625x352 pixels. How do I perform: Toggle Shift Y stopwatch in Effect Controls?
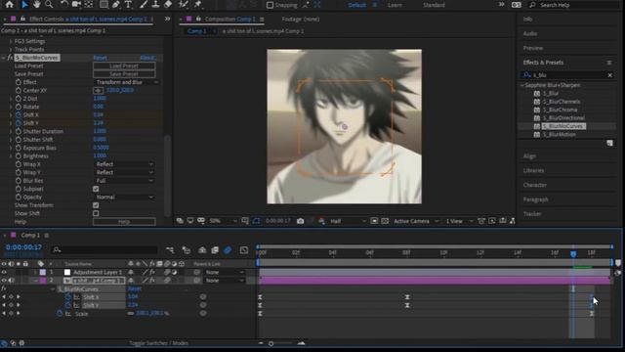pyautogui.click(x=19, y=123)
